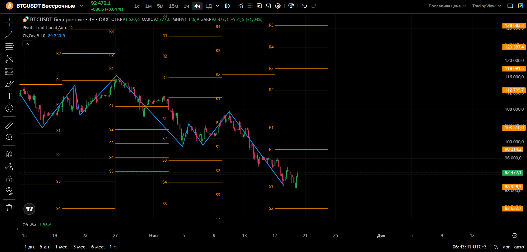Toggle логарифмическая scale (лог)
This screenshot has width=527, height=252.
[506, 247]
